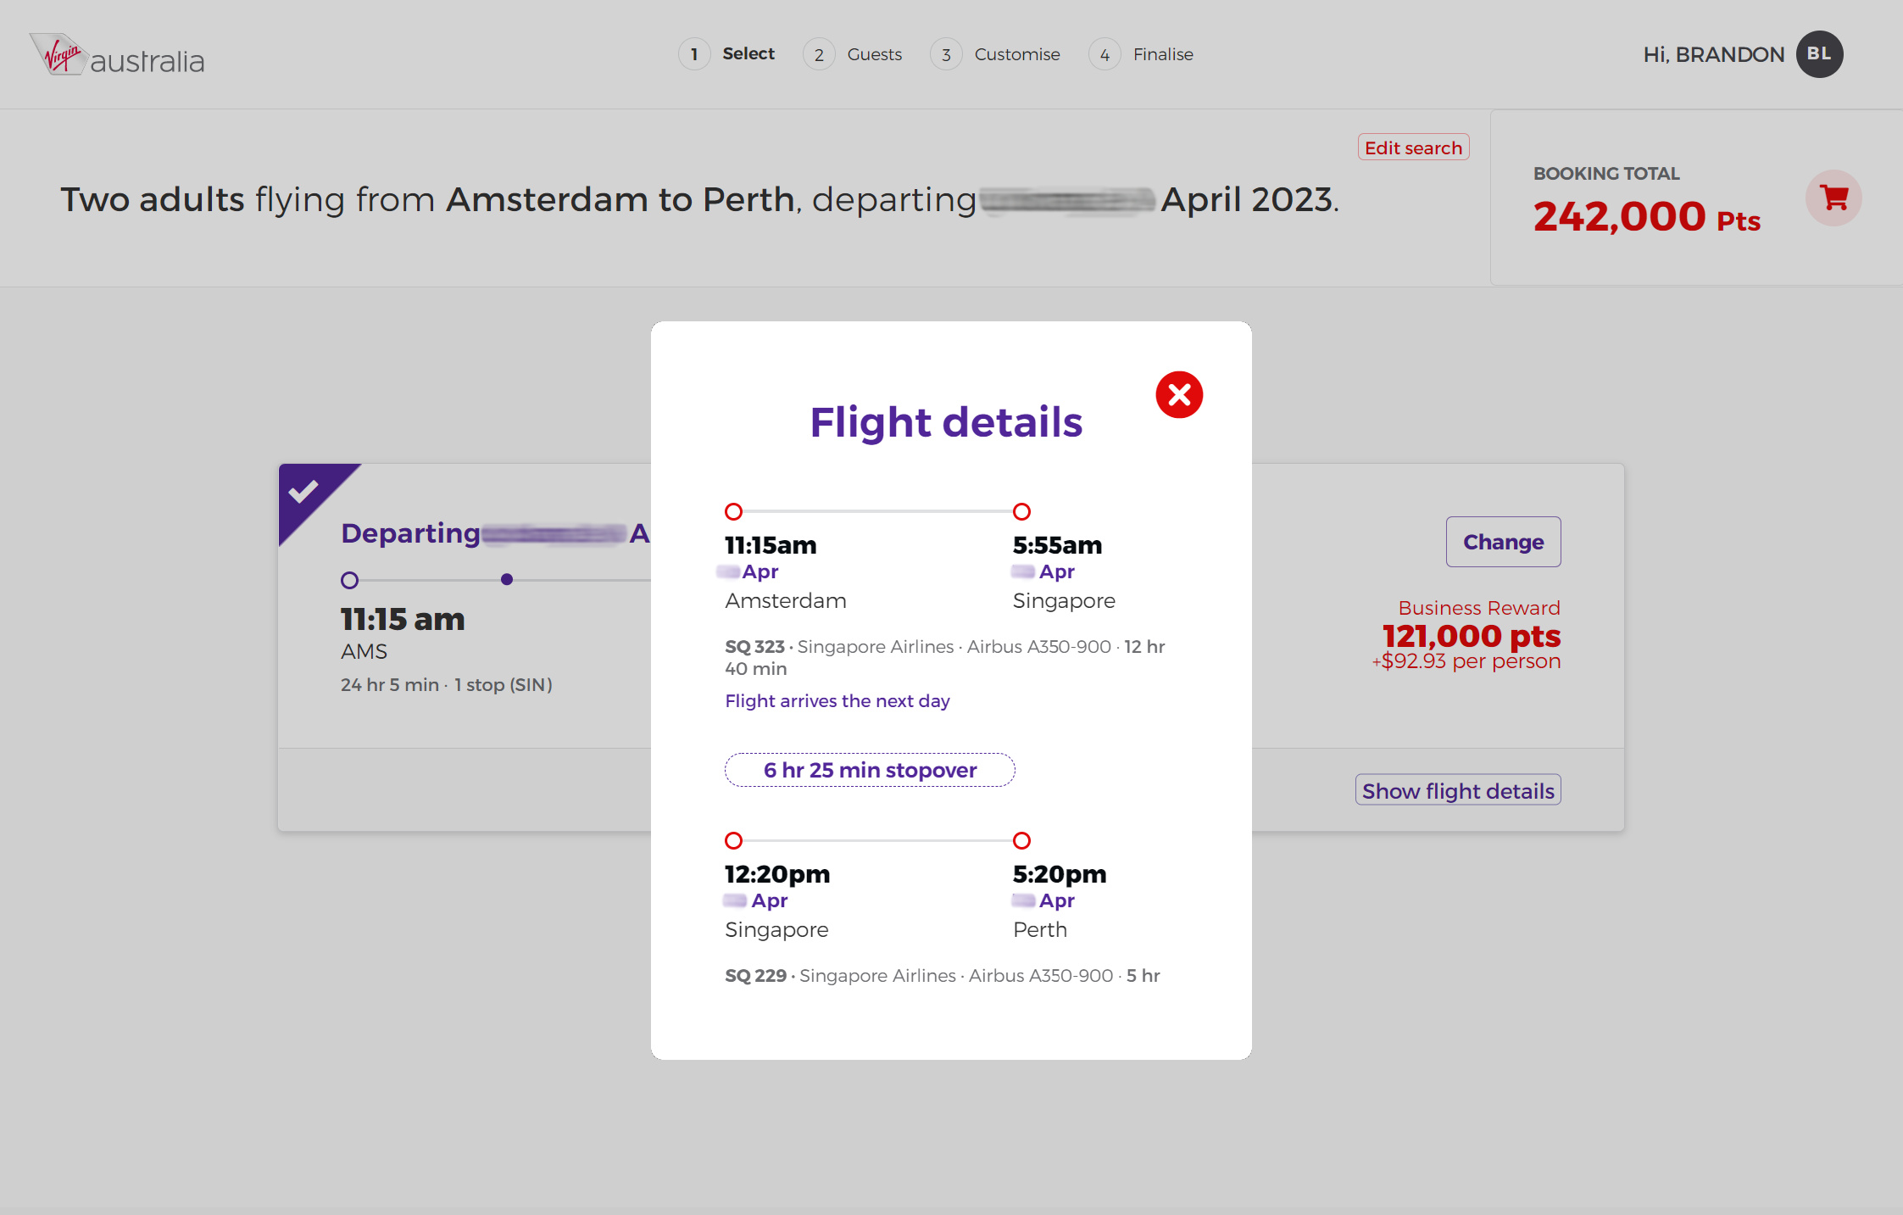Click the 6 hr 25 min stopover badge
1903x1215 pixels.
(x=870, y=770)
